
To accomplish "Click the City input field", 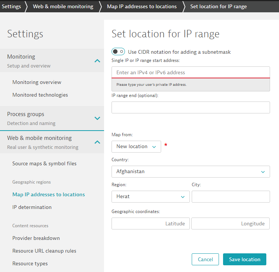I will [x=231, y=197].
